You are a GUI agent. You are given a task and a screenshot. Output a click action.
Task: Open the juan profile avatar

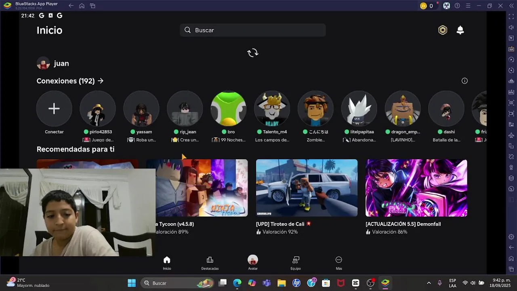pyautogui.click(x=43, y=63)
